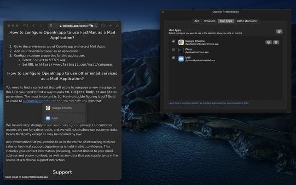296x185 pixels.
Task: Click Safari window zoom button
Action: (x=17, y=25)
